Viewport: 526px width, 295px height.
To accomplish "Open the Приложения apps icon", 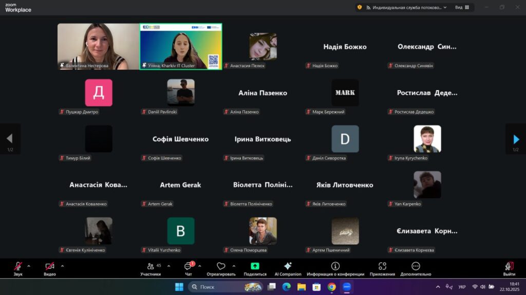I will point(382,266).
